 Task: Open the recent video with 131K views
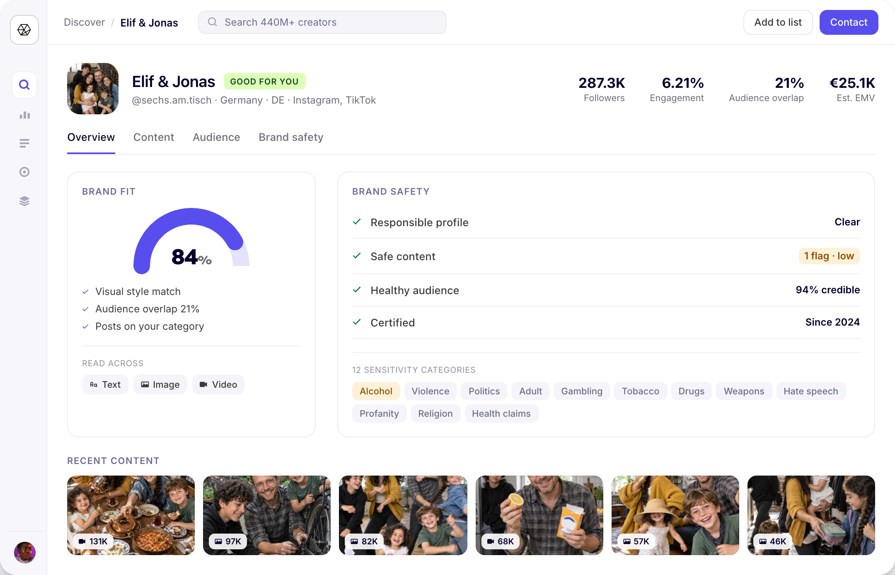[131, 515]
